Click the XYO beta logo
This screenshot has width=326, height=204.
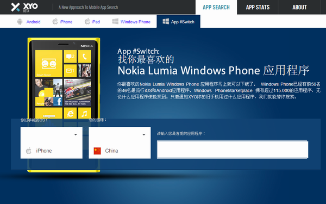[x=24, y=7]
